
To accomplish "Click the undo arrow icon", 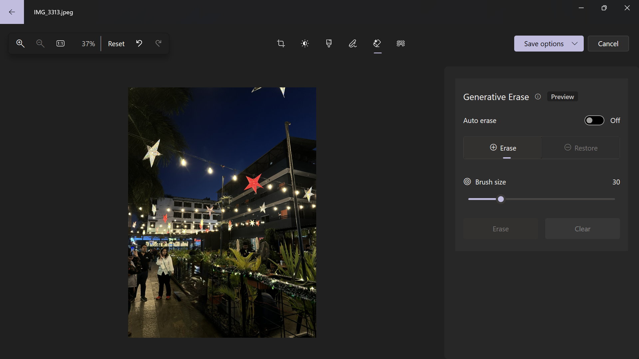I will [x=139, y=44].
